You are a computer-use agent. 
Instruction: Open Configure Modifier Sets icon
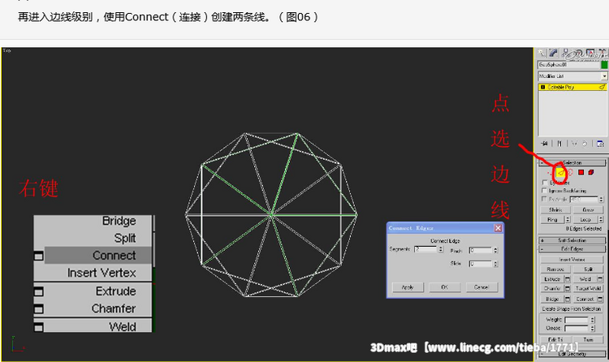pyautogui.click(x=600, y=144)
